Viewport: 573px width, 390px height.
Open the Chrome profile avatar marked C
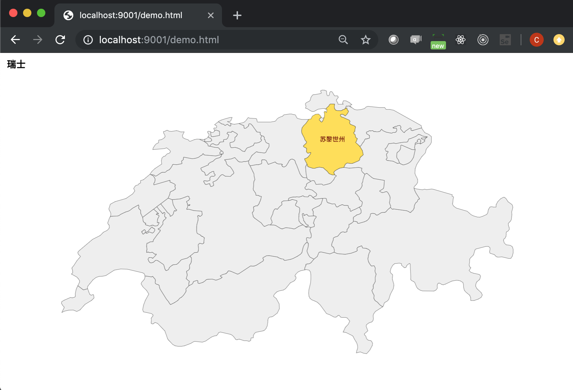(x=536, y=40)
